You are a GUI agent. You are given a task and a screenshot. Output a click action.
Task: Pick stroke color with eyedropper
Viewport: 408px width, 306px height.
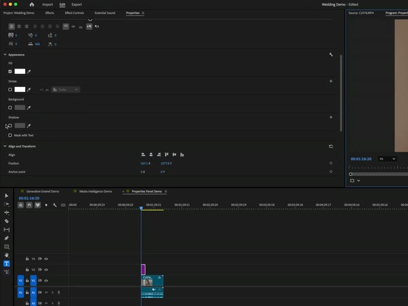29,90
